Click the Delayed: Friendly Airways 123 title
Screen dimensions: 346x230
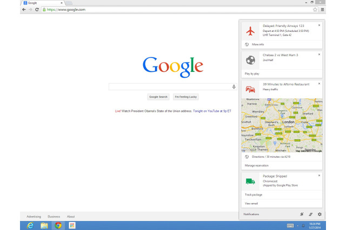click(x=283, y=26)
